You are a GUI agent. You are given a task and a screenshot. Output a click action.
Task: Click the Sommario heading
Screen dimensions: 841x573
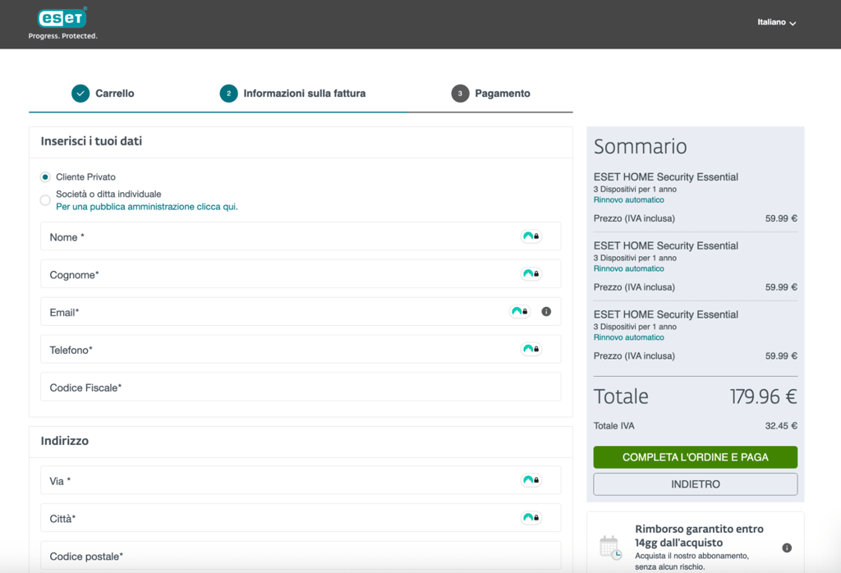pos(640,146)
